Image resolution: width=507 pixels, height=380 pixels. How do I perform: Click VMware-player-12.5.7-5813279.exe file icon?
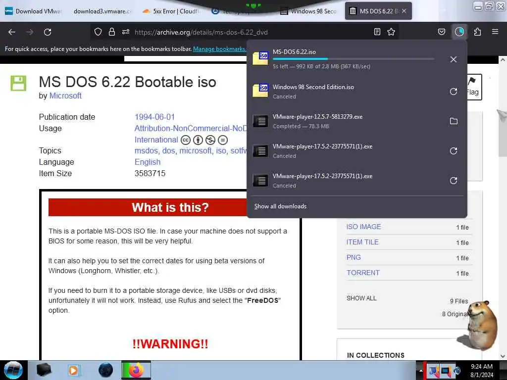(x=260, y=121)
